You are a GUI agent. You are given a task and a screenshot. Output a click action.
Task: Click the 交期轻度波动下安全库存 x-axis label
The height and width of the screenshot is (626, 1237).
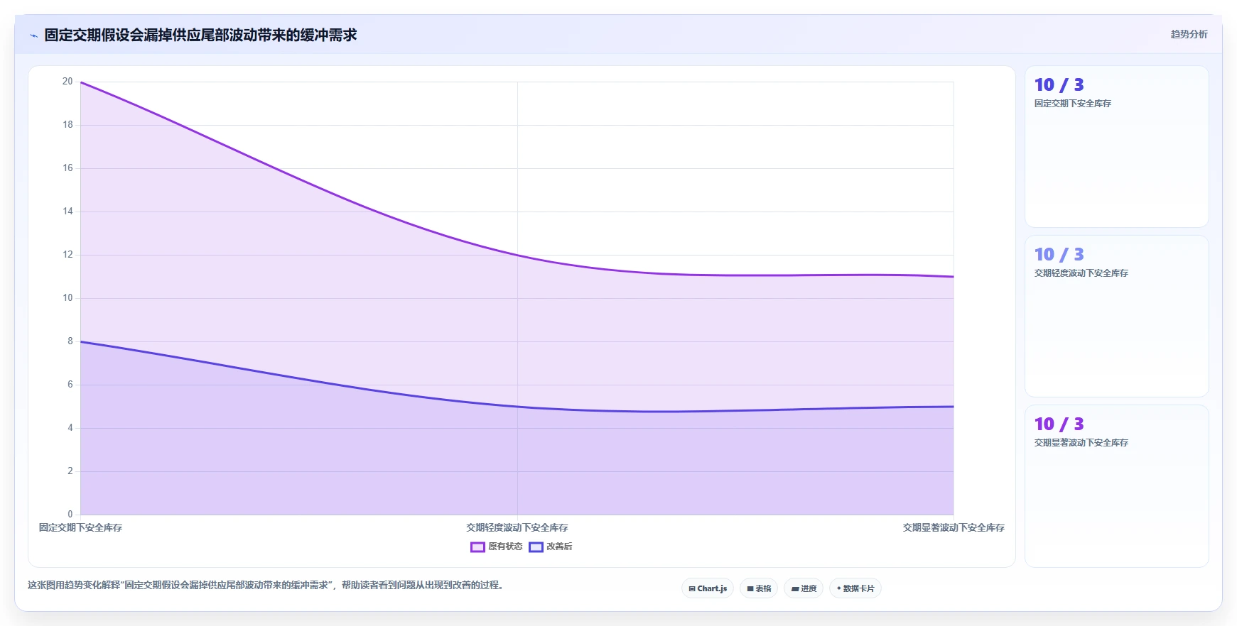pyautogui.click(x=517, y=527)
